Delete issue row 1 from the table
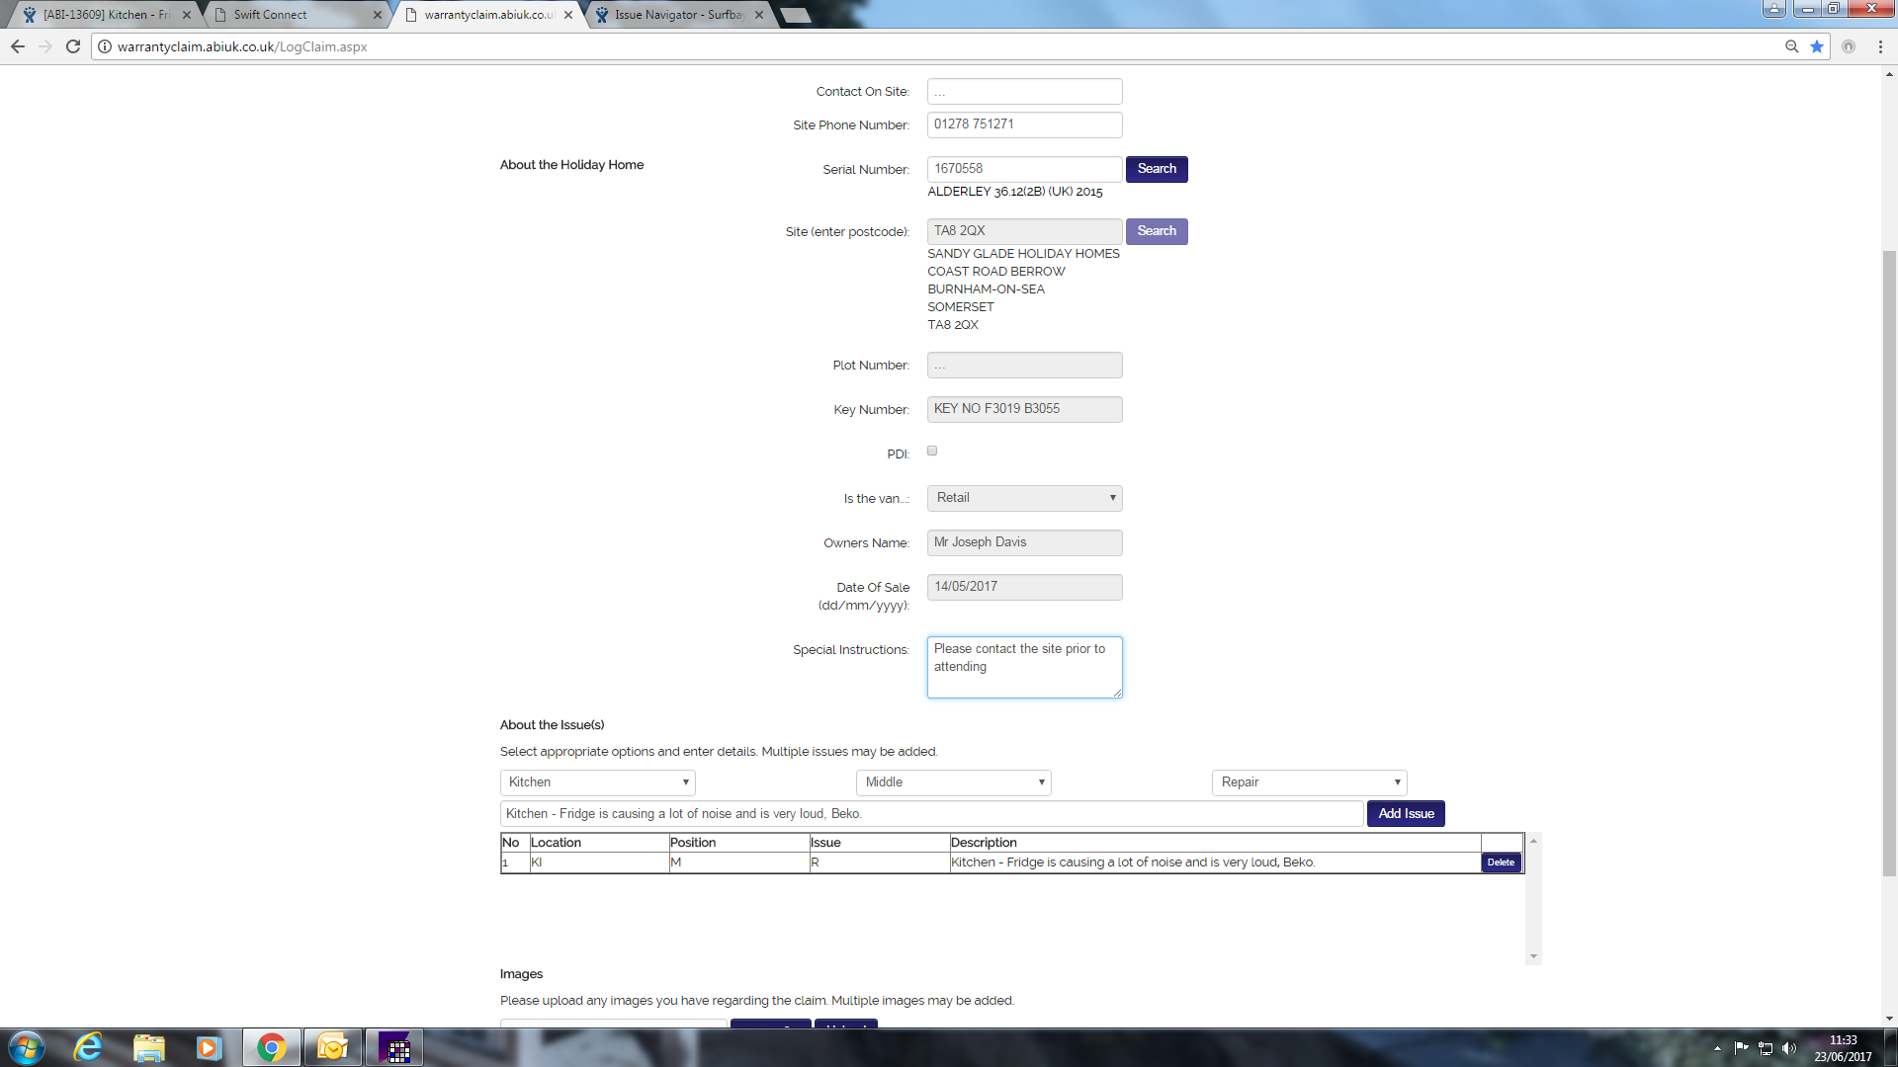The width and height of the screenshot is (1898, 1067). pos(1501,862)
